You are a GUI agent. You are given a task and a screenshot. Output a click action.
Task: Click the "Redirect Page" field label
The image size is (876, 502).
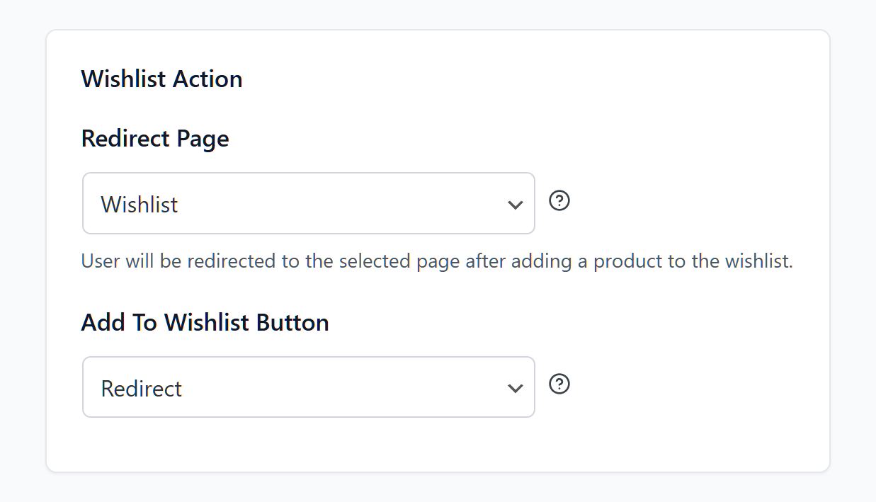tap(155, 138)
